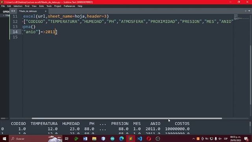Select line number 11 in gutter
Viewport: 252px width, 142px height.
[15, 16]
